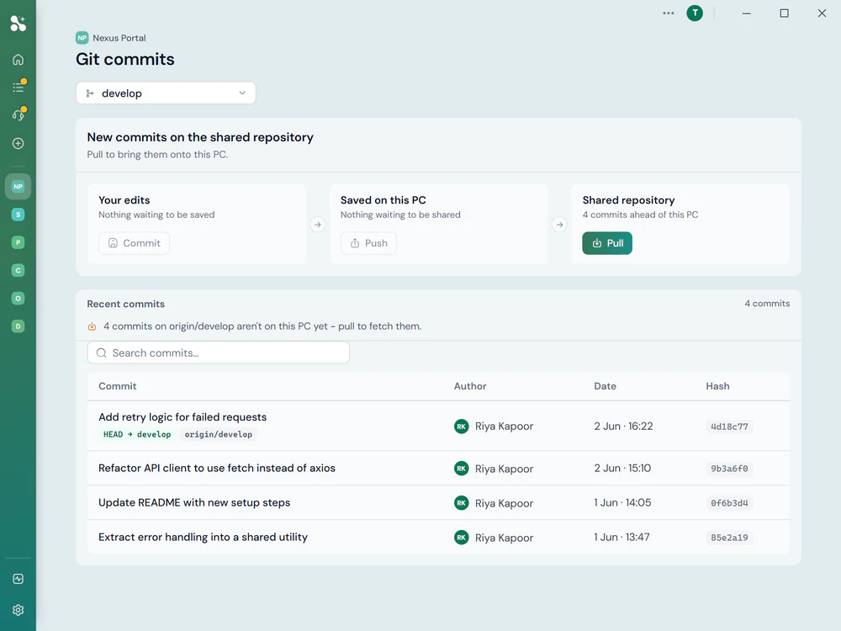841x631 pixels.
Task: Click the Commit button
Action: coord(134,243)
